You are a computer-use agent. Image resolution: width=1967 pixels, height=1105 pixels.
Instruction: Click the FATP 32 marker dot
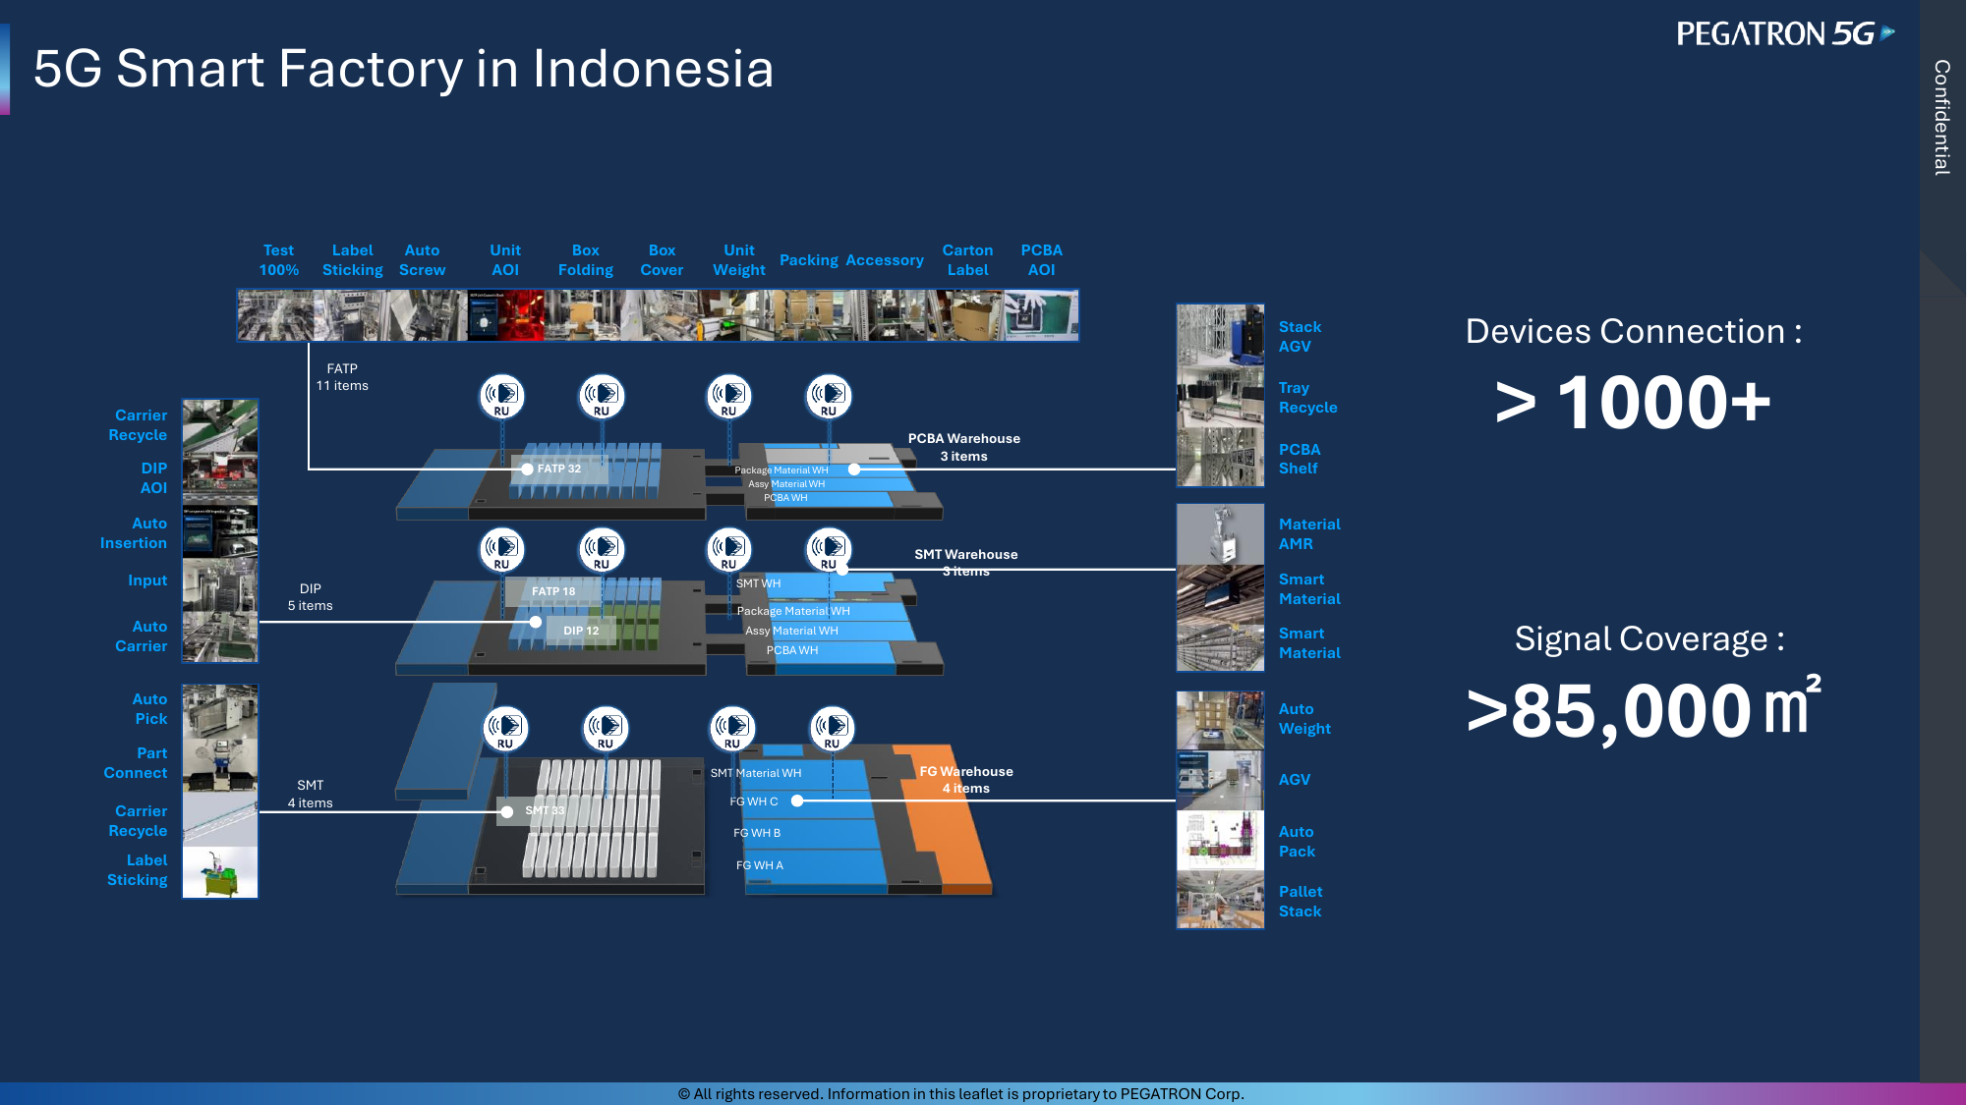[528, 470]
